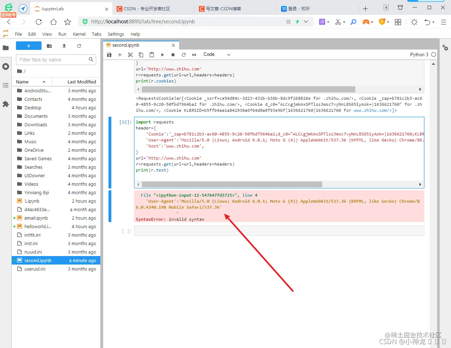Image resolution: width=451 pixels, height=348 pixels.
Task: Open the OneDrive folder
Action: coord(57,150)
